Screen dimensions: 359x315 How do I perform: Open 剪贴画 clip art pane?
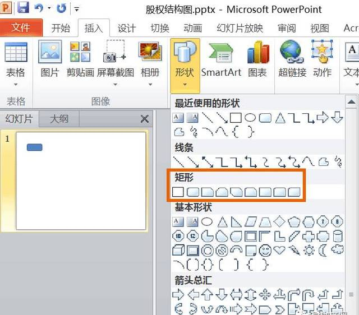point(80,60)
